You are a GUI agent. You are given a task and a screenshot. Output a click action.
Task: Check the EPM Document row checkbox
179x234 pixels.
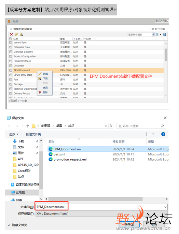tap(10, 70)
